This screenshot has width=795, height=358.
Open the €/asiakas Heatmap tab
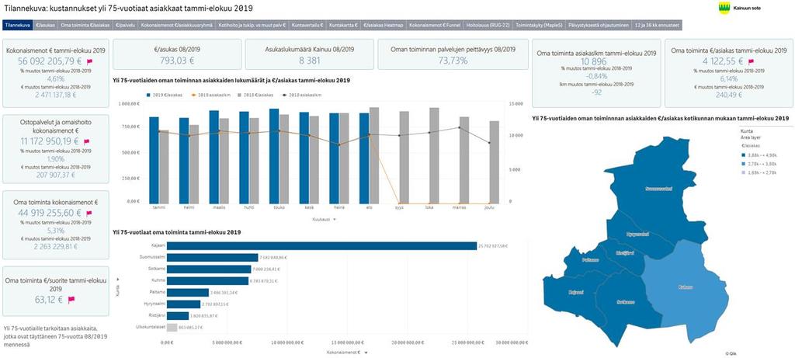pyautogui.click(x=384, y=24)
